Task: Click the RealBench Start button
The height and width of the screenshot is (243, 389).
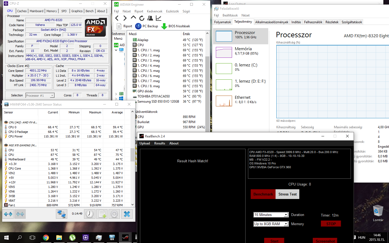Action: pos(274,241)
